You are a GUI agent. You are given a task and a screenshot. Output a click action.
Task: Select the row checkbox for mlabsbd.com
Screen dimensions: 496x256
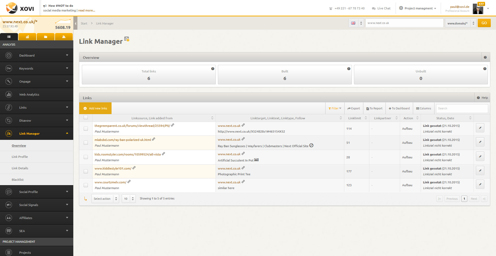(86, 143)
